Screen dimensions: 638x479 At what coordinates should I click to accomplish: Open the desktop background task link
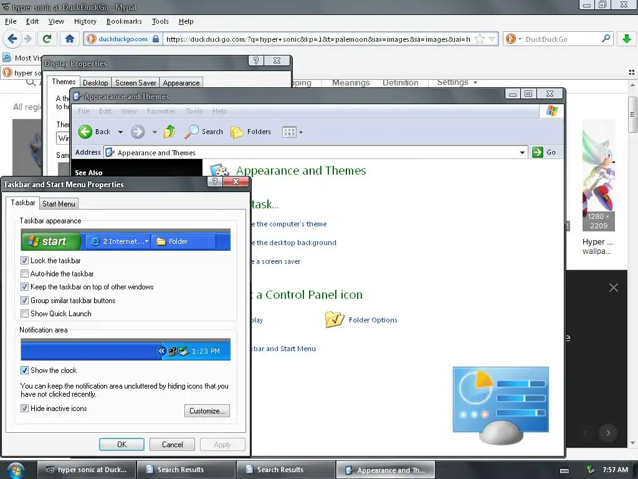tap(295, 243)
